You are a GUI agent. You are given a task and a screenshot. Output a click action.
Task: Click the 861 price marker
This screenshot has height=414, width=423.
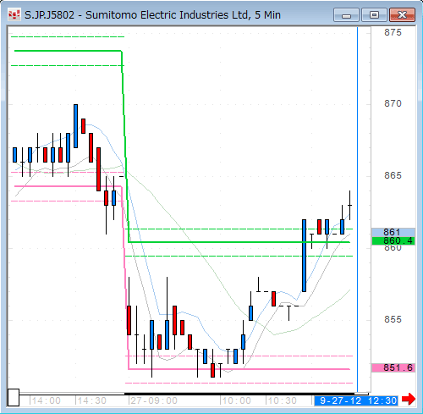coord(393,232)
